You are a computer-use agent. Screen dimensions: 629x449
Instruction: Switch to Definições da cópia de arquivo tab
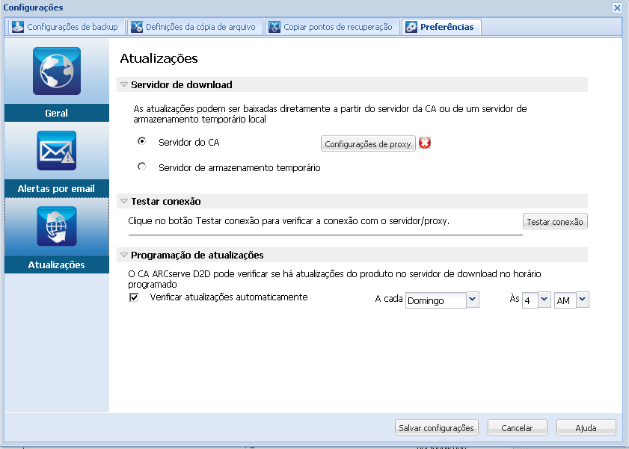(x=195, y=27)
